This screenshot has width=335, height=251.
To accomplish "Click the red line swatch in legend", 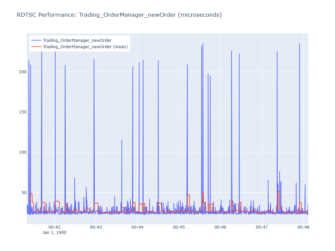I will [x=36, y=47].
